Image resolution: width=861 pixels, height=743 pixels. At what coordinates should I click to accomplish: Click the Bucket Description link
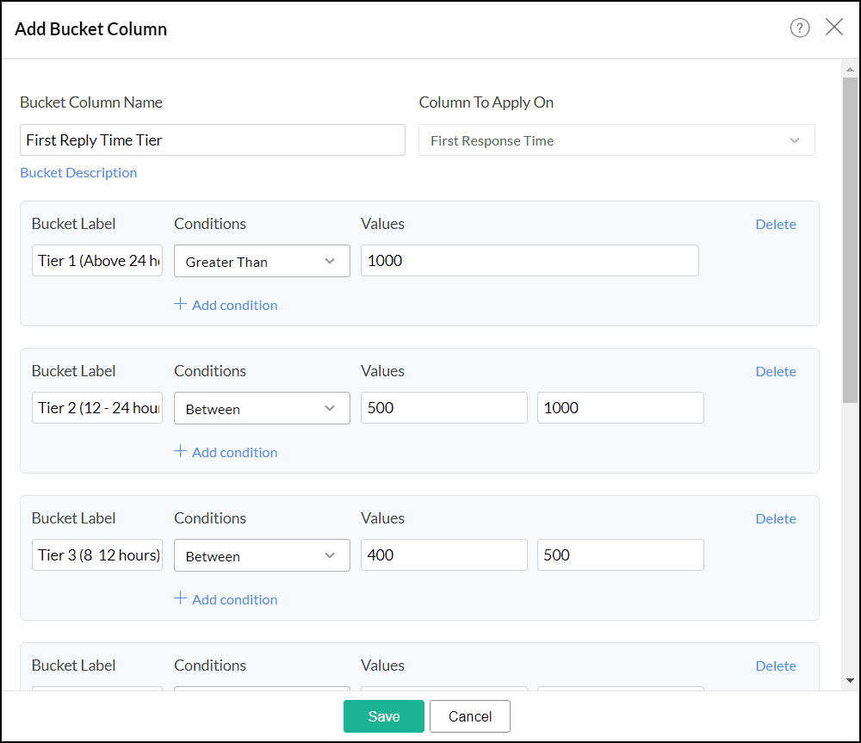(78, 173)
